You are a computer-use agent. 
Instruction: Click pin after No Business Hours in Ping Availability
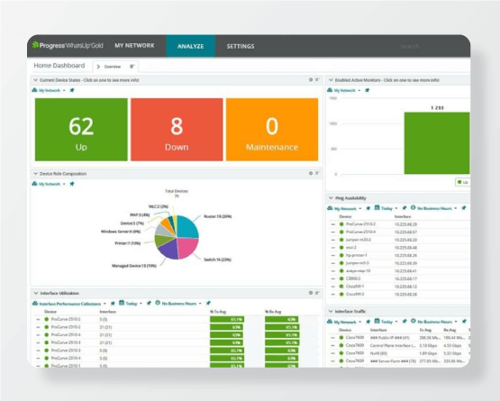(x=464, y=208)
